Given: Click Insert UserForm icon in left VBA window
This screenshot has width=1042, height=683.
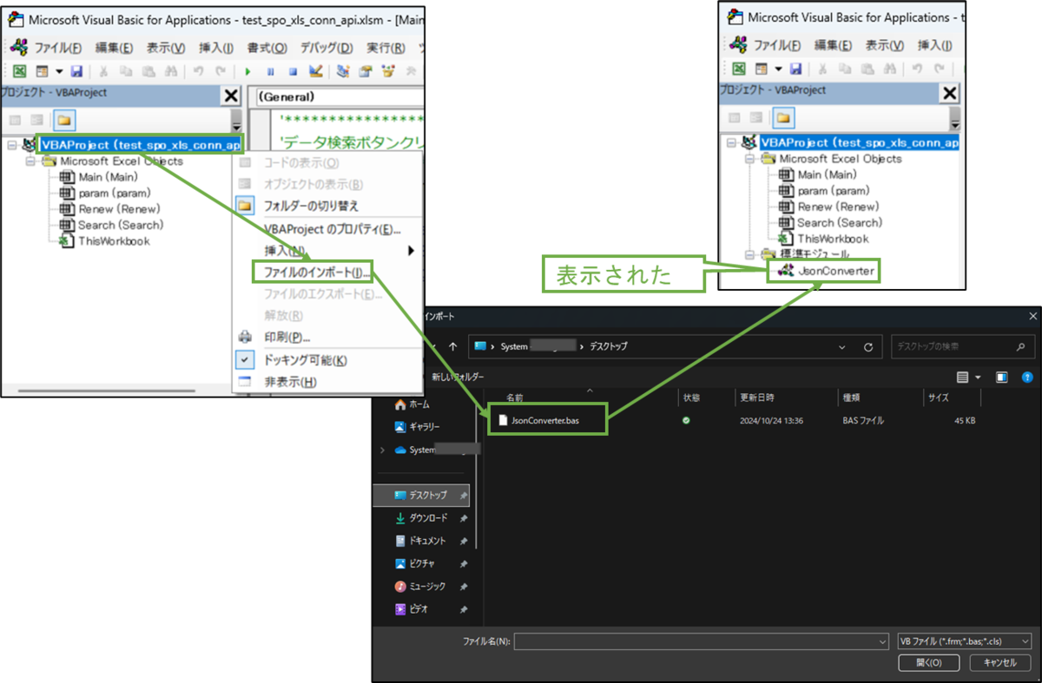Looking at the screenshot, I should click(42, 71).
